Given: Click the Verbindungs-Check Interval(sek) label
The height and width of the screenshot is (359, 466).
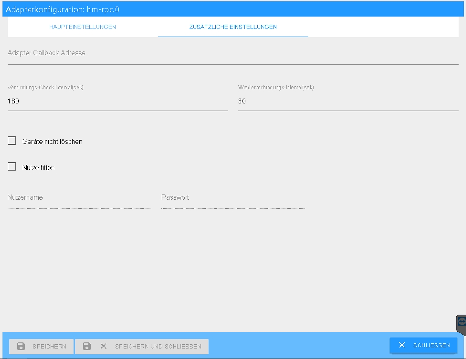Looking at the screenshot, I should pyautogui.click(x=46, y=87).
